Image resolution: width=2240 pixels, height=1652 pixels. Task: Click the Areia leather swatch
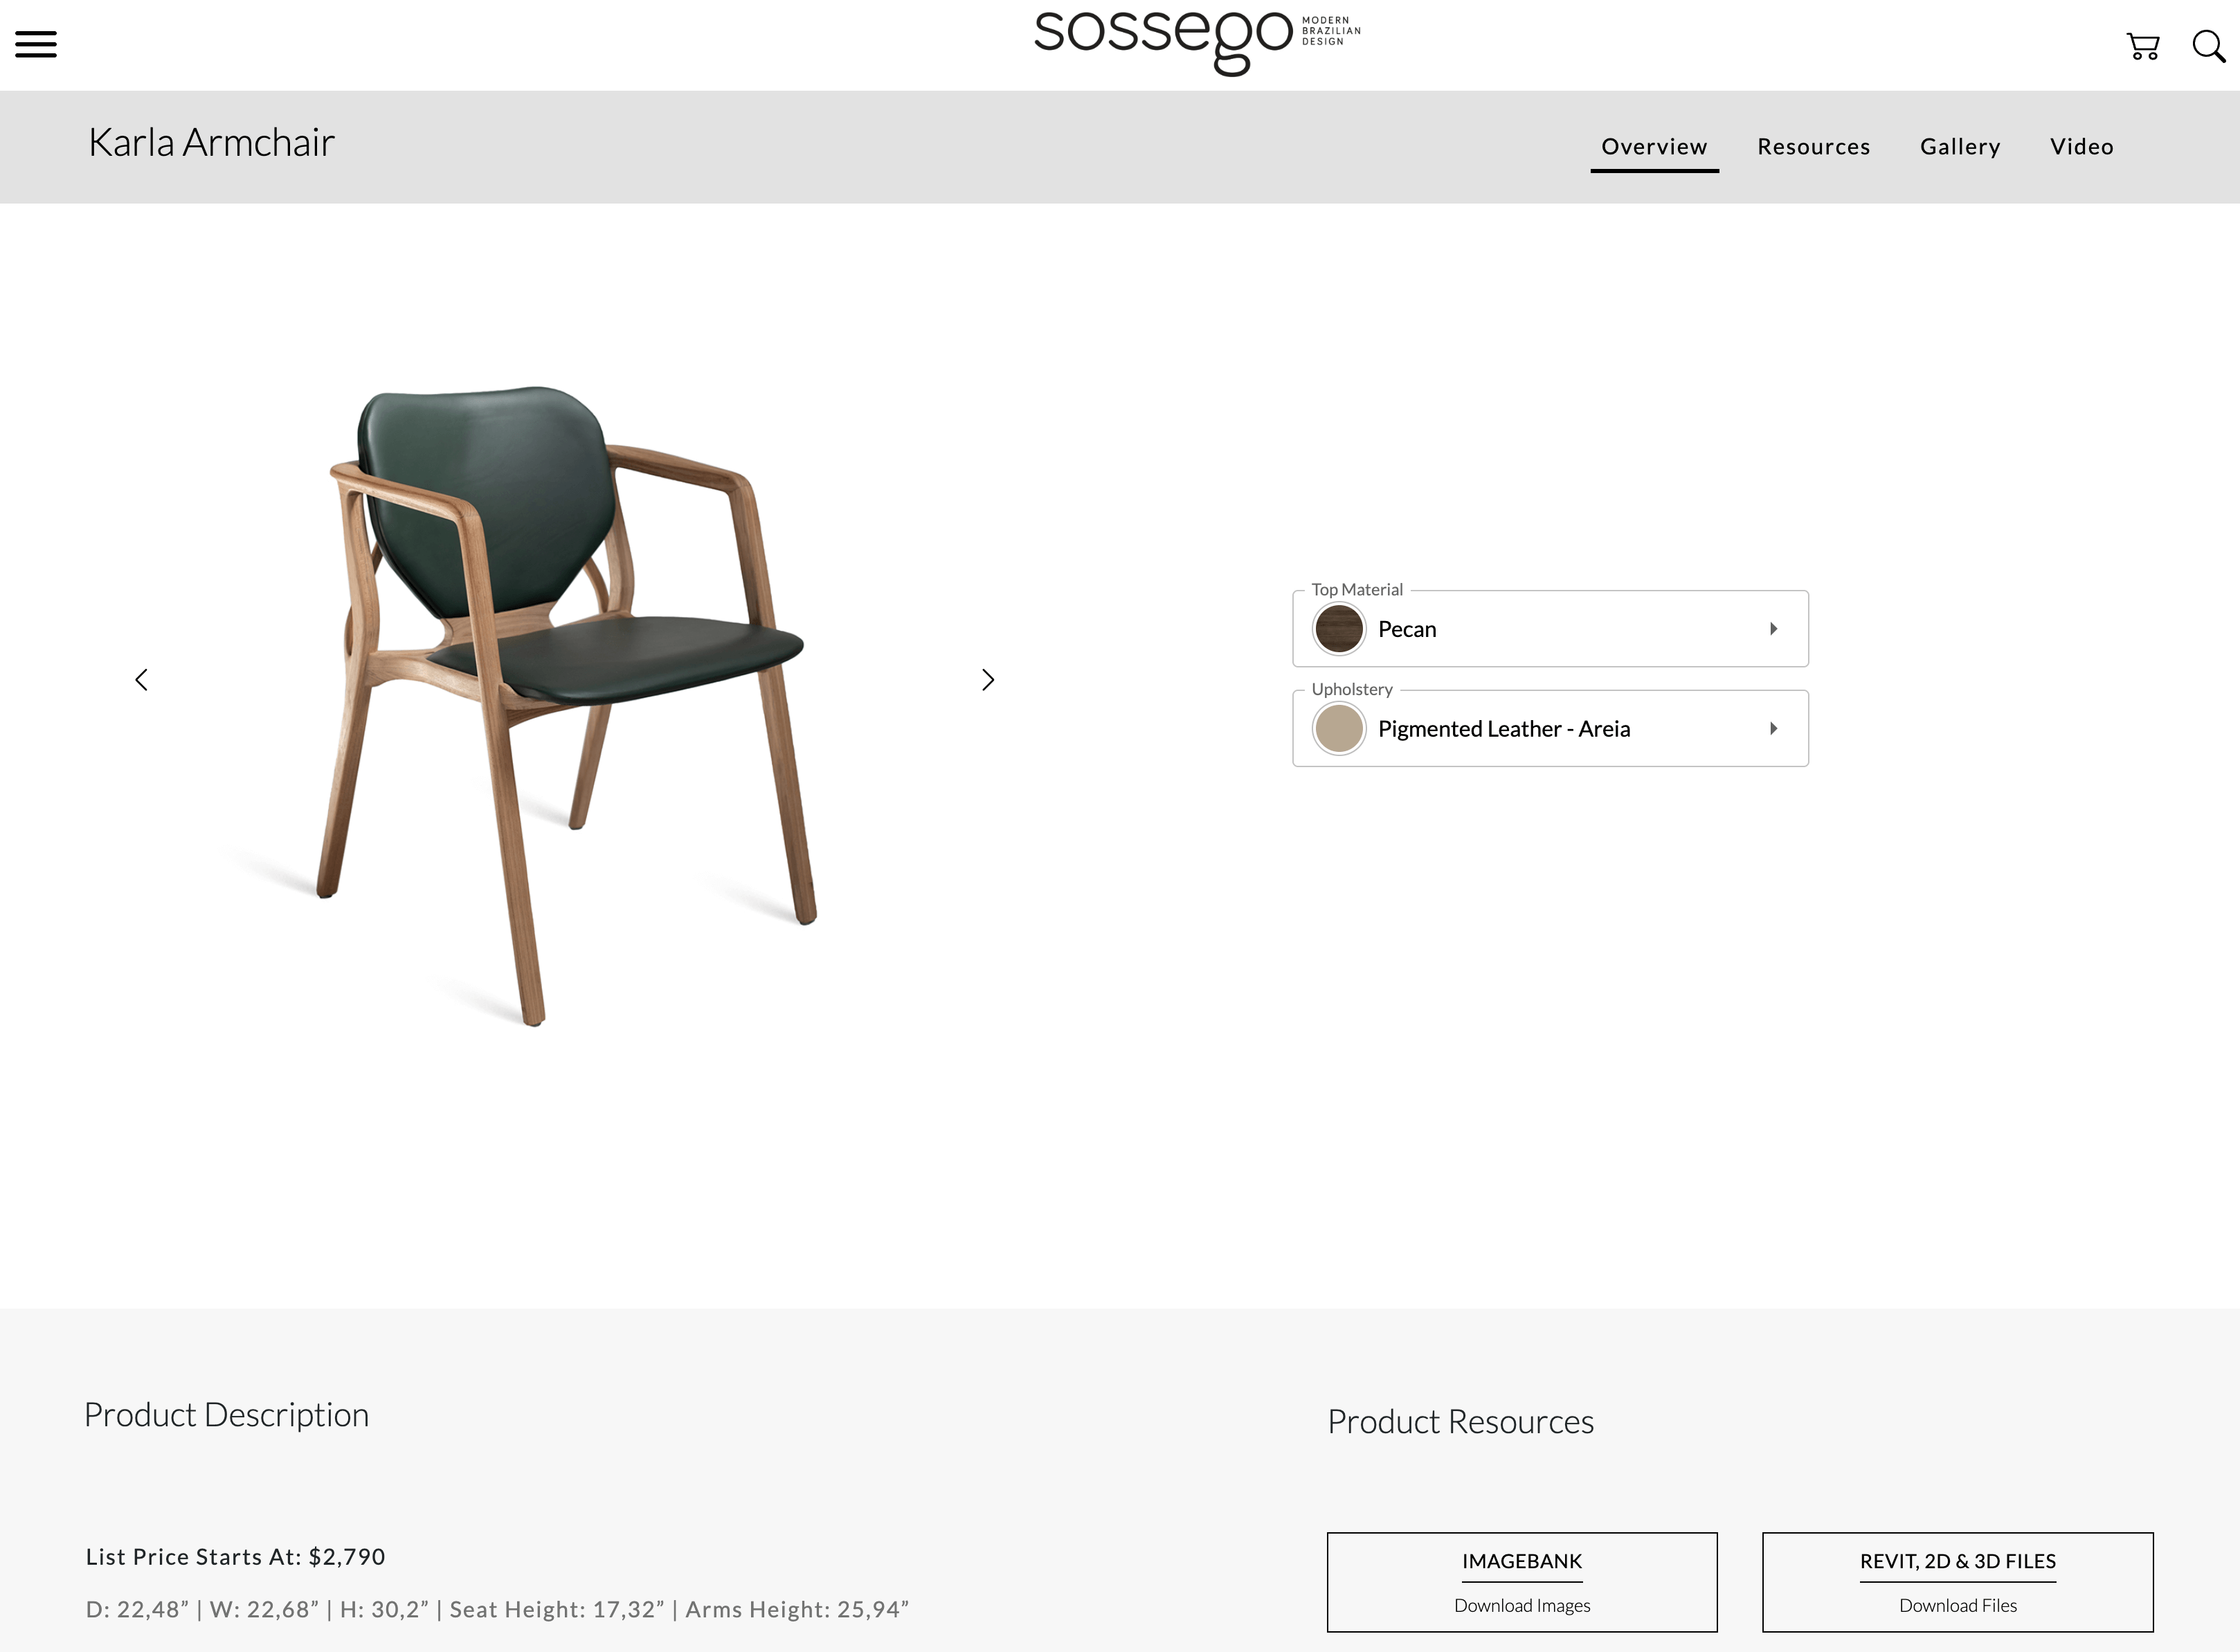1339,729
